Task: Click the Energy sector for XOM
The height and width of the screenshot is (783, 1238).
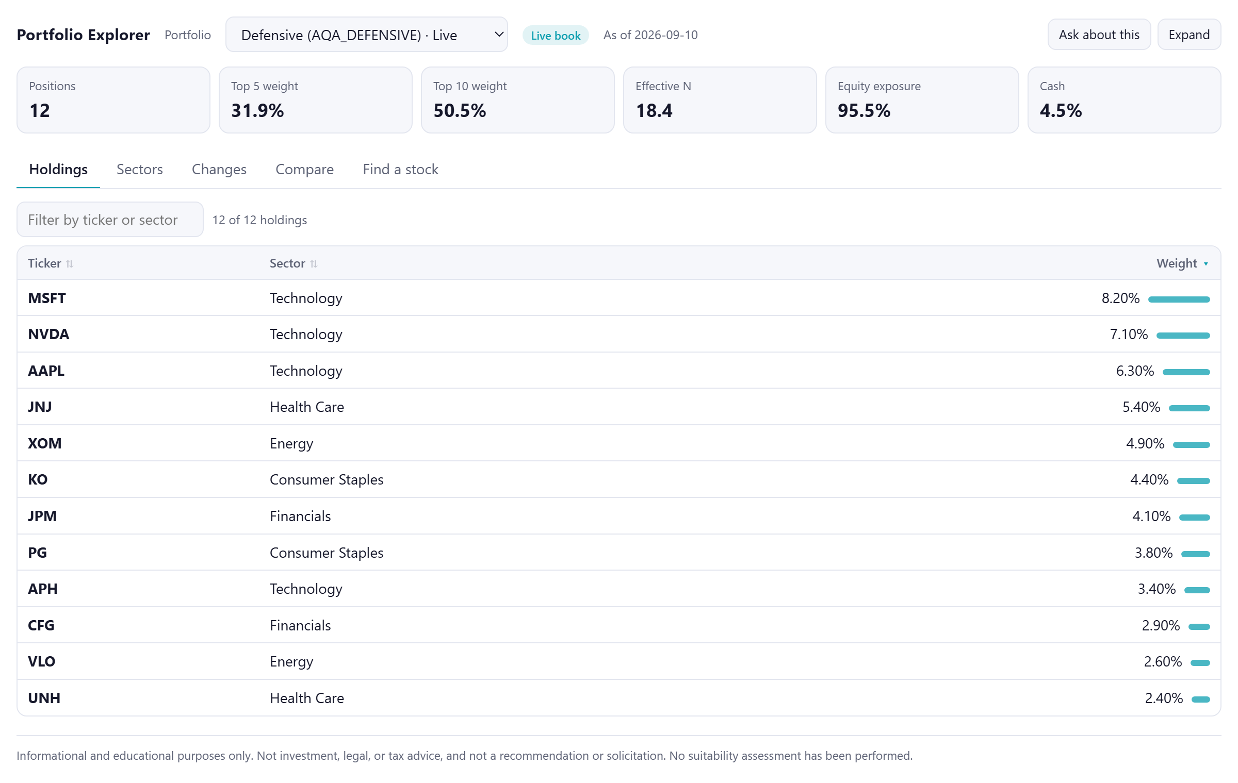Action: point(291,444)
